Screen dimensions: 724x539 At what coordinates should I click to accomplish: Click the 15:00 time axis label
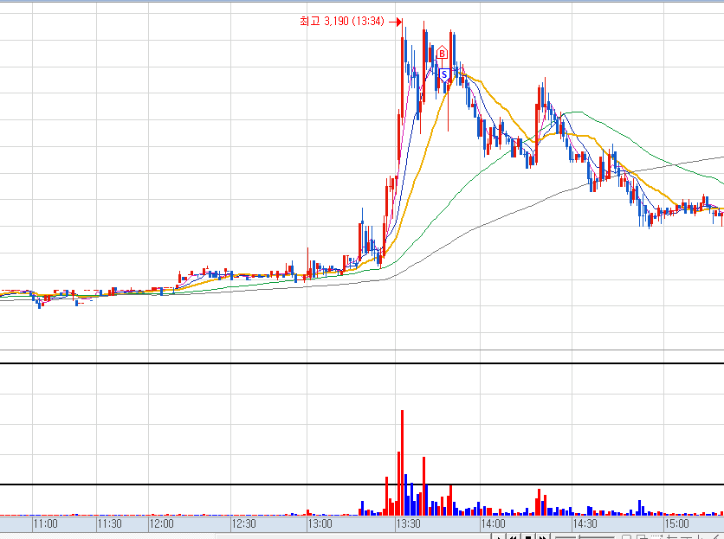[676, 523]
